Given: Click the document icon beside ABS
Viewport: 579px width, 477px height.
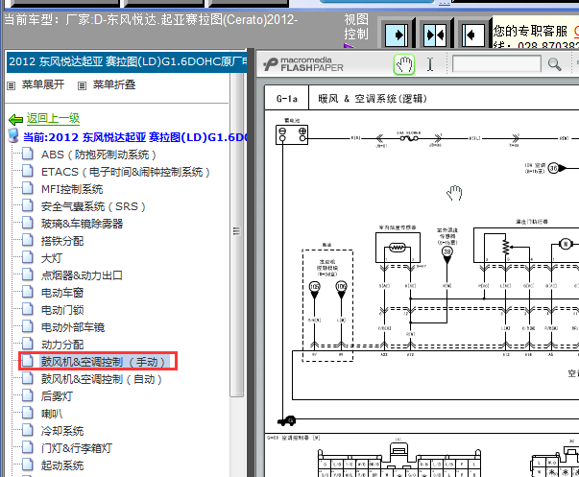Looking at the screenshot, I should click(27, 154).
